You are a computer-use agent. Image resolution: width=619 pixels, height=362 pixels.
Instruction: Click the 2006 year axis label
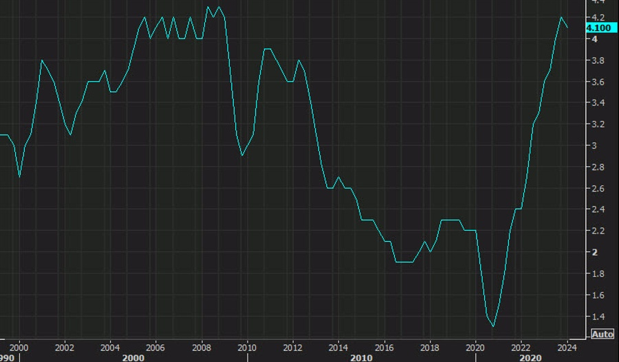click(155, 348)
